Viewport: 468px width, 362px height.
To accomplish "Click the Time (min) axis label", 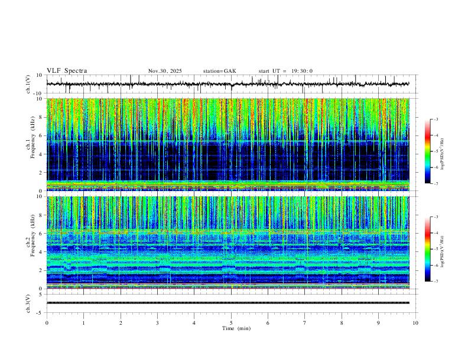I will [236, 328].
